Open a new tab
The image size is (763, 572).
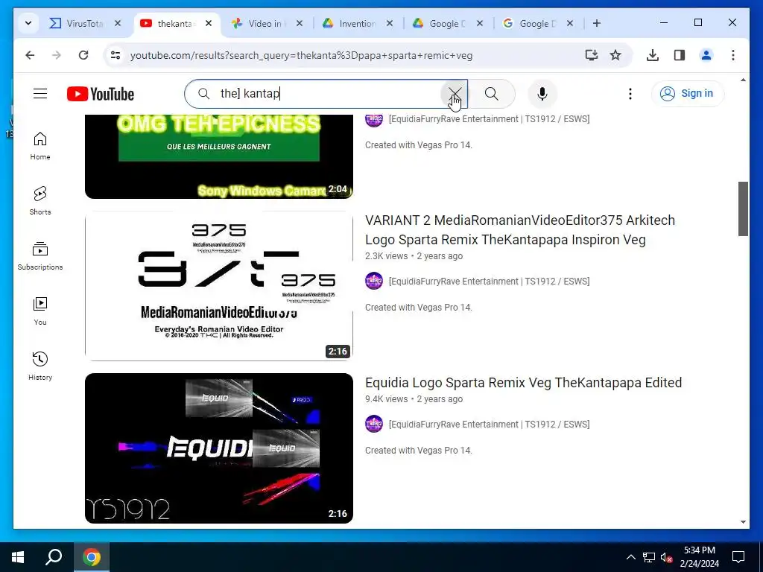pos(597,23)
